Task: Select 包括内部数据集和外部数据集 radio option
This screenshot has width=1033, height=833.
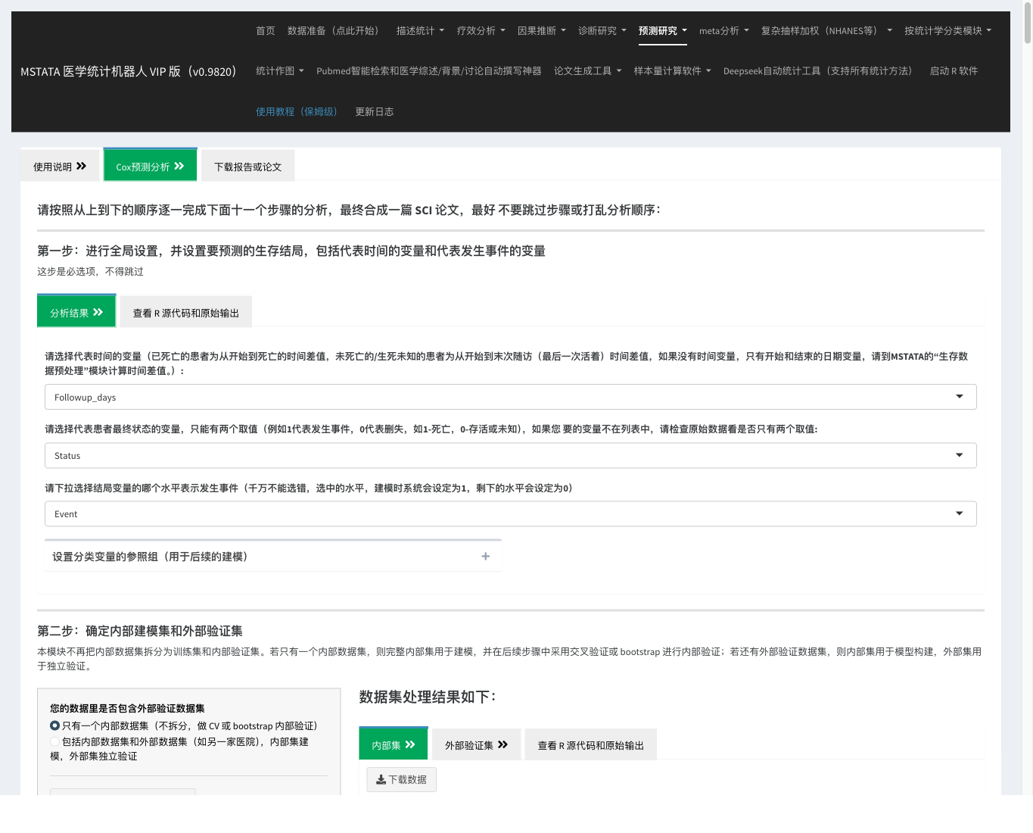Action: pos(54,741)
